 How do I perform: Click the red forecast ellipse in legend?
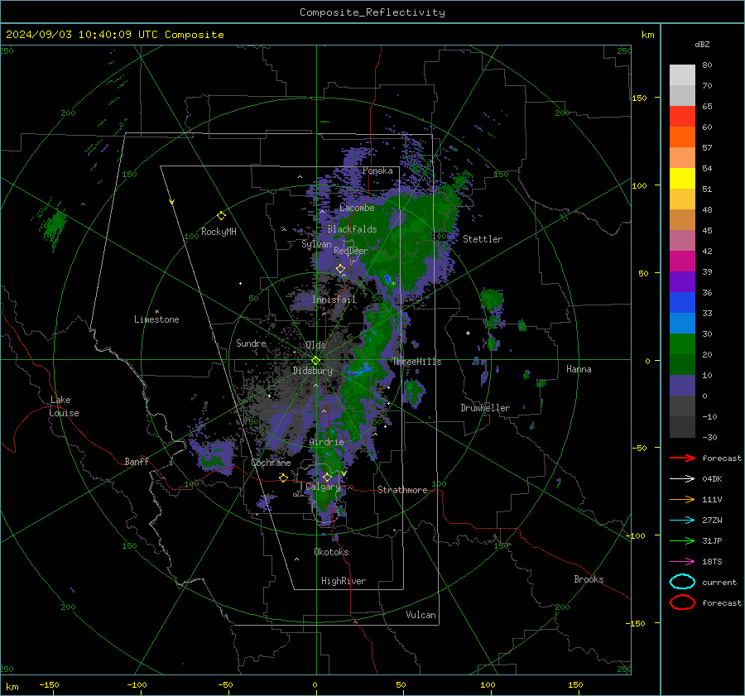682,602
